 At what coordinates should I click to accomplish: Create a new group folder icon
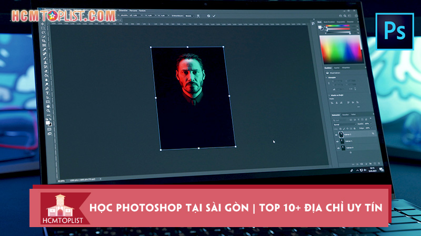click(x=370, y=164)
